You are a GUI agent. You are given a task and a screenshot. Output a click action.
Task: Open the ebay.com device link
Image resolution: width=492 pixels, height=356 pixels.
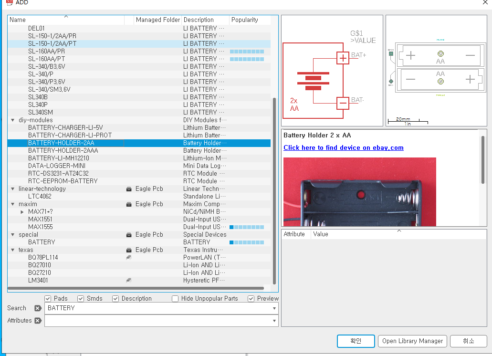click(x=344, y=148)
